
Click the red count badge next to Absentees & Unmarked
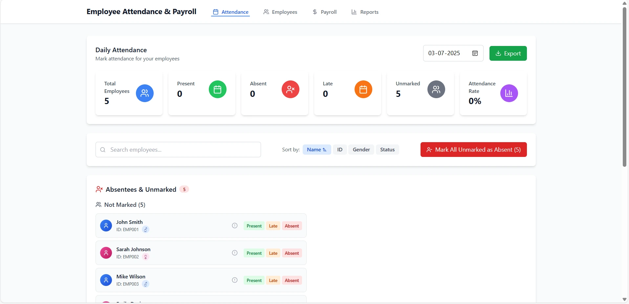pyautogui.click(x=184, y=189)
